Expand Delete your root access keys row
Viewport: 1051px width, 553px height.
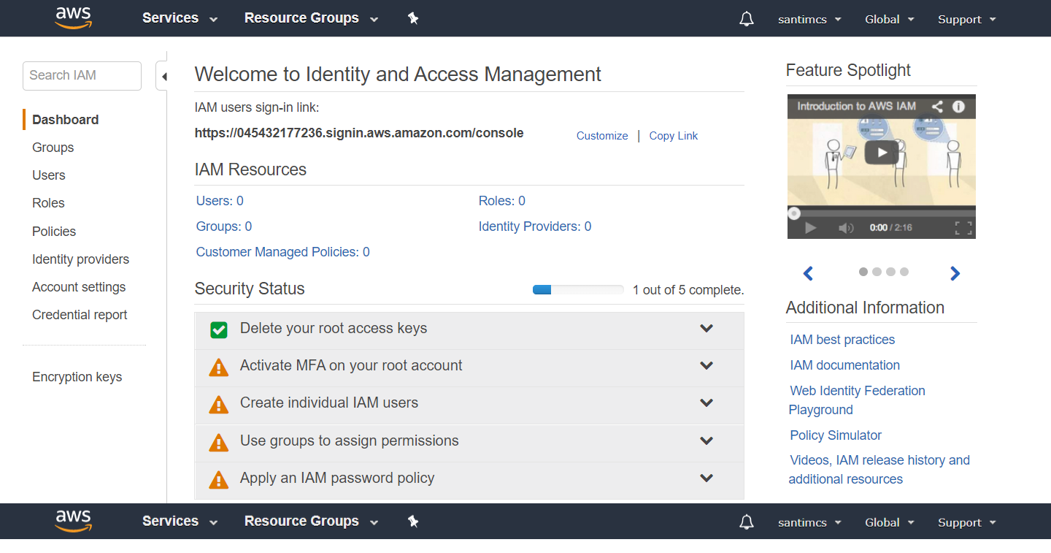coord(707,328)
